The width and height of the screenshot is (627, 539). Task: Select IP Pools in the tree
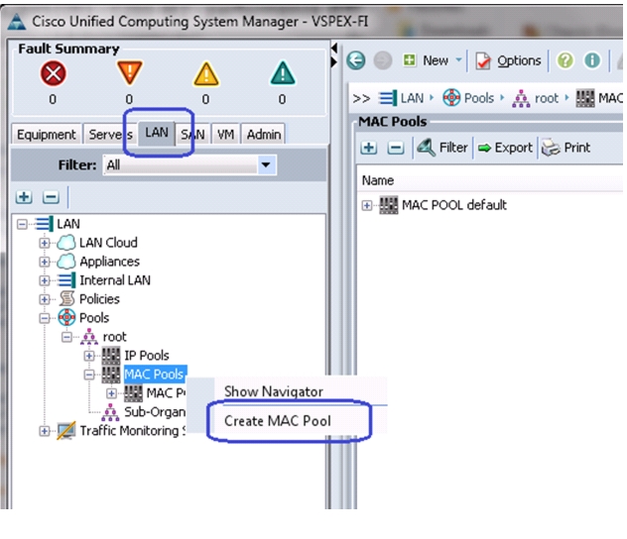coord(147,356)
